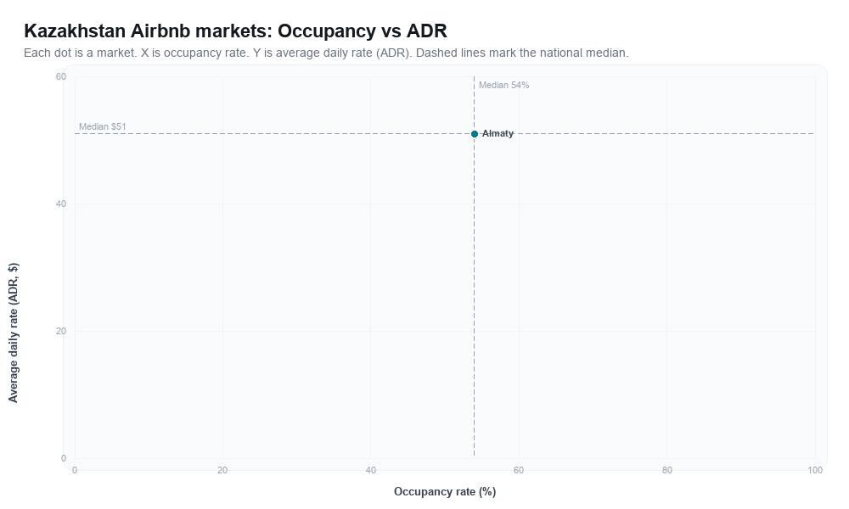Click the x-axis tick label 20

pyautogui.click(x=222, y=471)
